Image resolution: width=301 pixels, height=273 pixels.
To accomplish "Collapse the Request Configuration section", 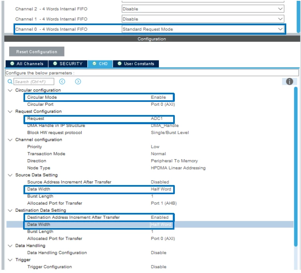I will (x=10, y=112).
